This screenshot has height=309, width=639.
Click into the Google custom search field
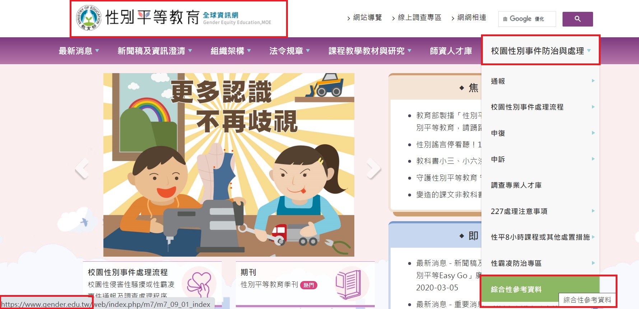527,19
